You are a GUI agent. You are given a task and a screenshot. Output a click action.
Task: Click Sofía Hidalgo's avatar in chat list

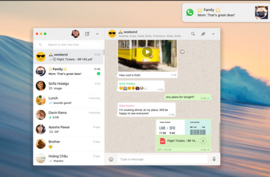(x=41, y=86)
